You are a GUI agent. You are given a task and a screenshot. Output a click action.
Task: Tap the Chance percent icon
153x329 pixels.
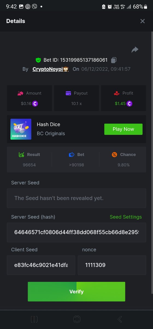(114, 155)
